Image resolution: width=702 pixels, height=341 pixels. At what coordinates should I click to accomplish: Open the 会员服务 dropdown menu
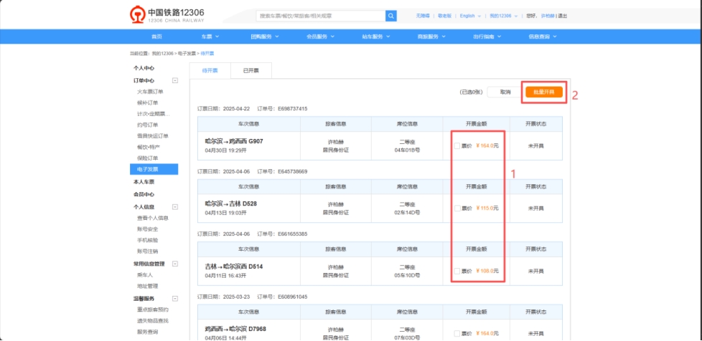click(x=321, y=37)
